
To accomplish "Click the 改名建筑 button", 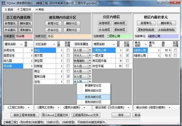I will pyautogui.click(x=10, y=30).
